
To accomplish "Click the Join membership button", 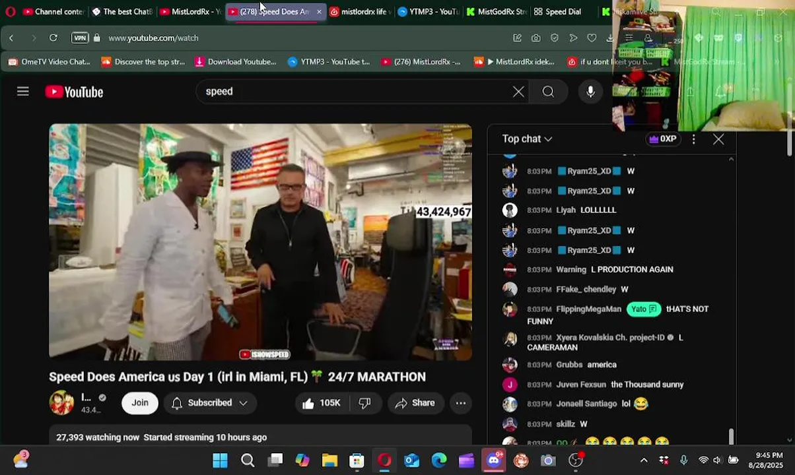I will (x=140, y=403).
